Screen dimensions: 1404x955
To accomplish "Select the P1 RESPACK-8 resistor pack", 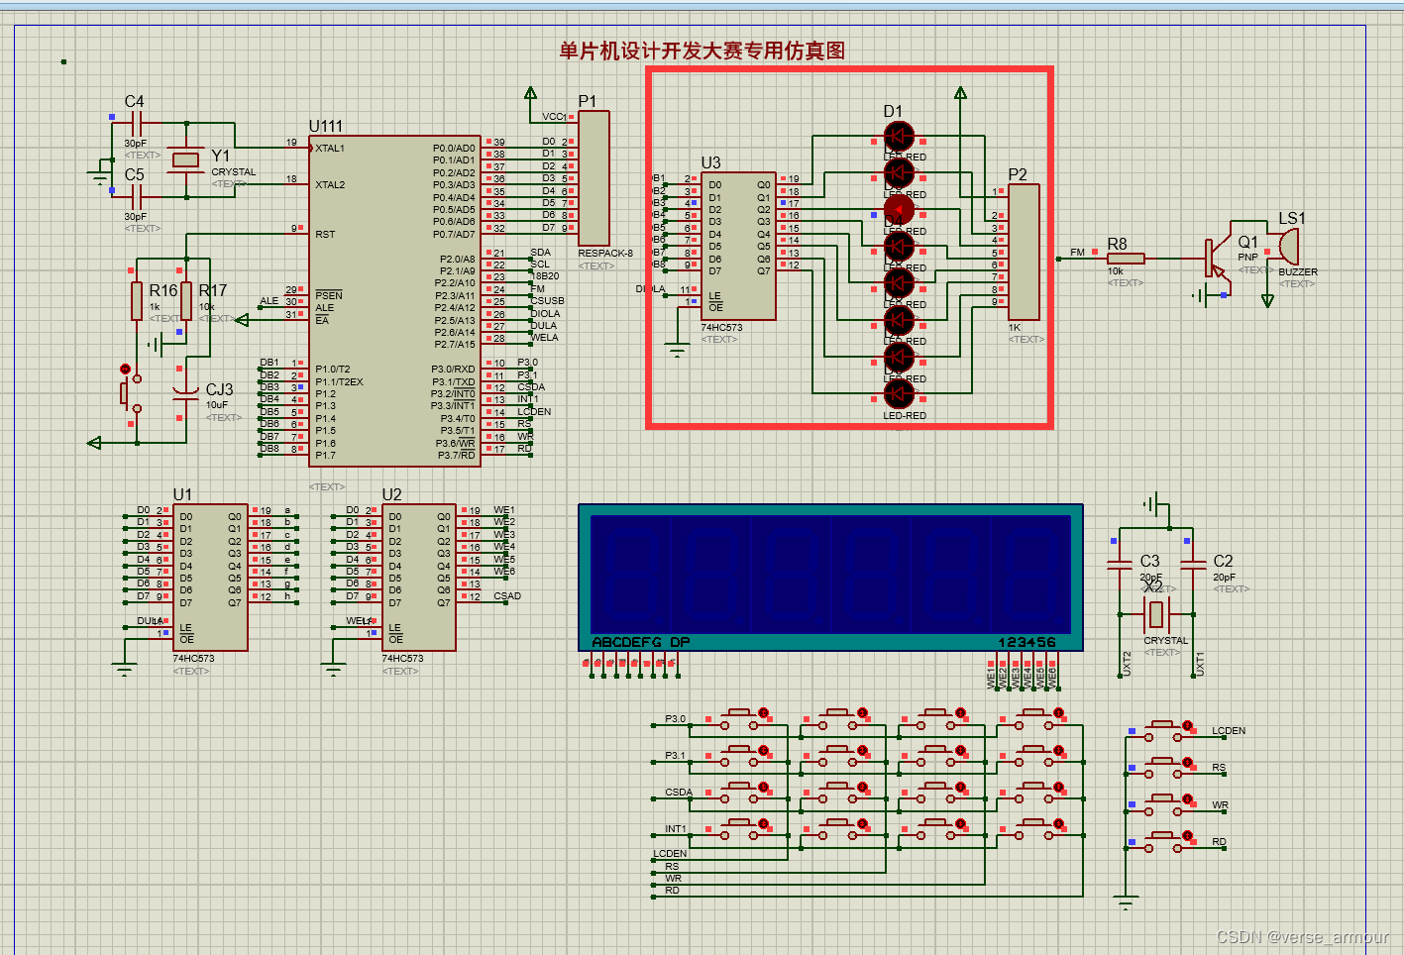I will pyautogui.click(x=594, y=178).
